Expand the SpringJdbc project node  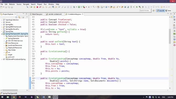pyautogui.click(x=2, y=24)
